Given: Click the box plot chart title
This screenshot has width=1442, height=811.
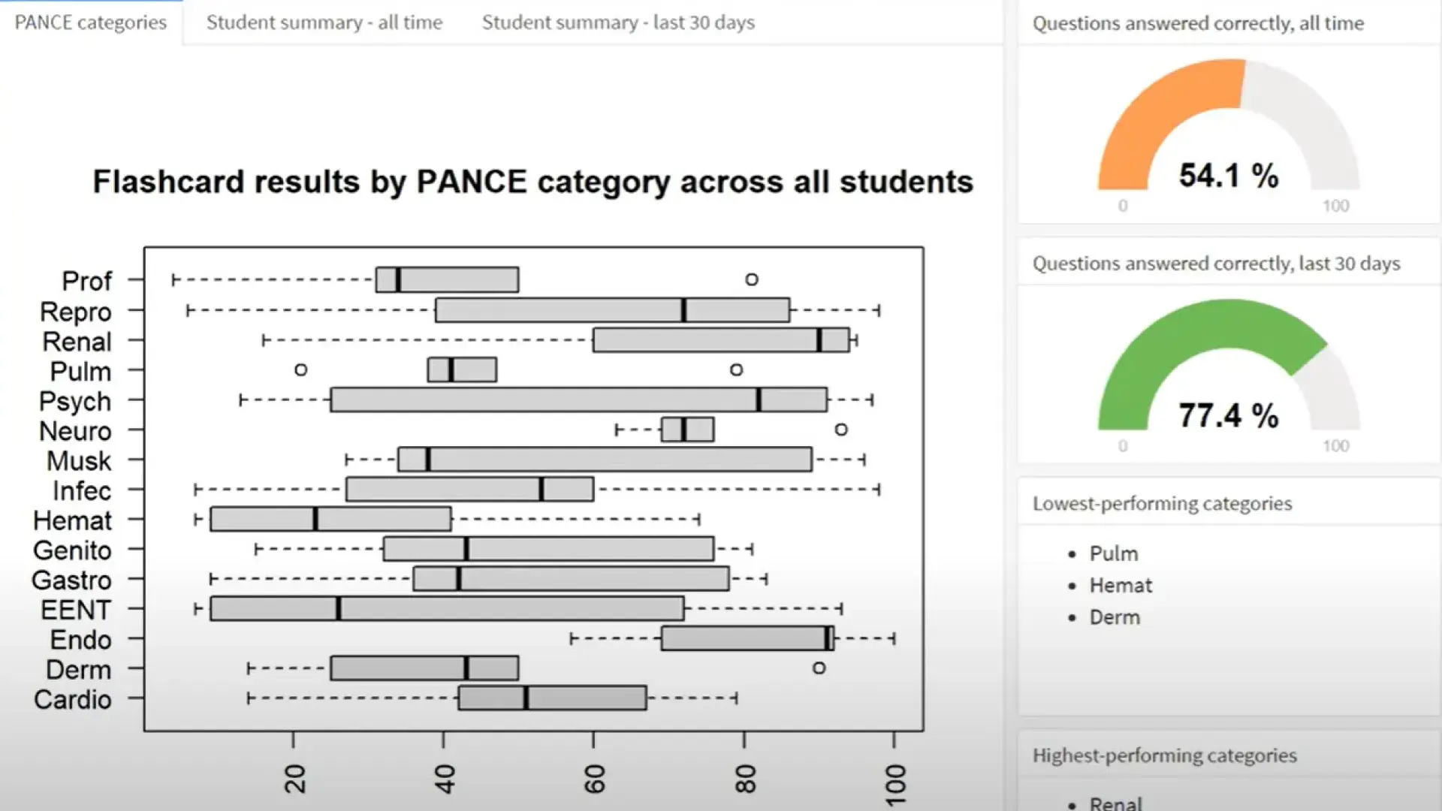Looking at the screenshot, I should 532,182.
